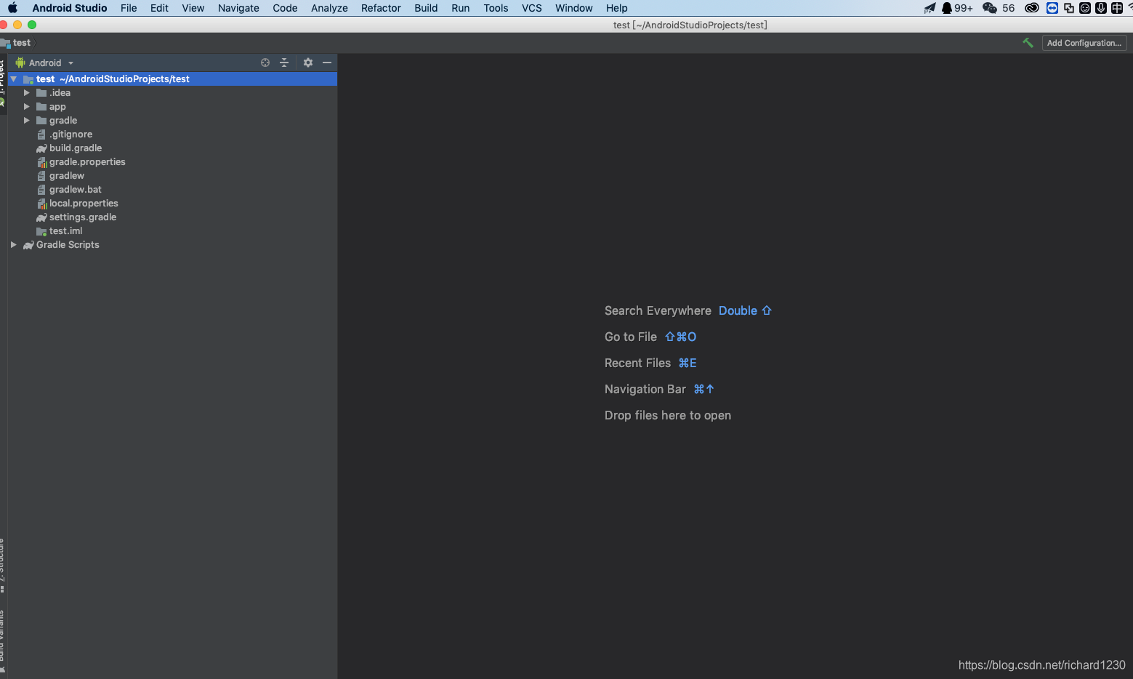Click the Collapse All icon in Project panel
Viewport: 1133px width, 679px height.
(x=284, y=63)
